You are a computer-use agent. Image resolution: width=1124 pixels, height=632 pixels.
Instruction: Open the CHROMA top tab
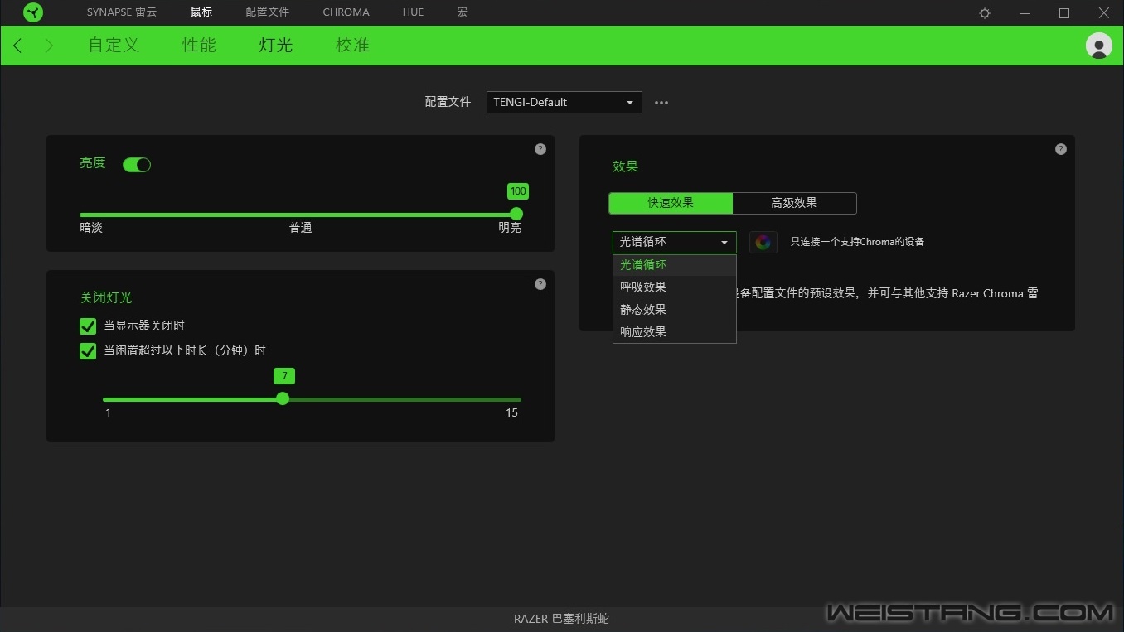tap(346, 12)
